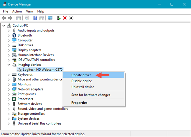Select the IDE ATA/ATAPI controllers row label
Image resolution: width=191 pixels, height=137 pixels.
[36, 60]
